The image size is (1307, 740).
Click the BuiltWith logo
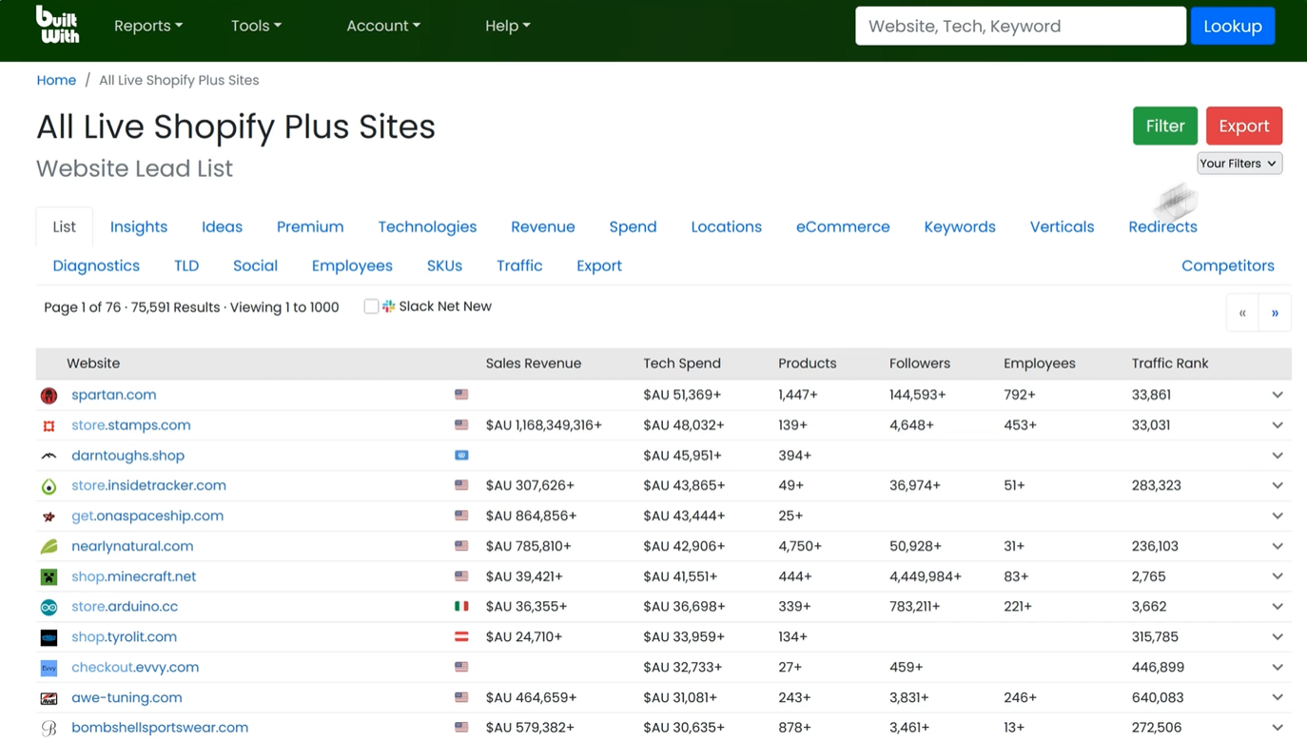(x=57, y=25)
